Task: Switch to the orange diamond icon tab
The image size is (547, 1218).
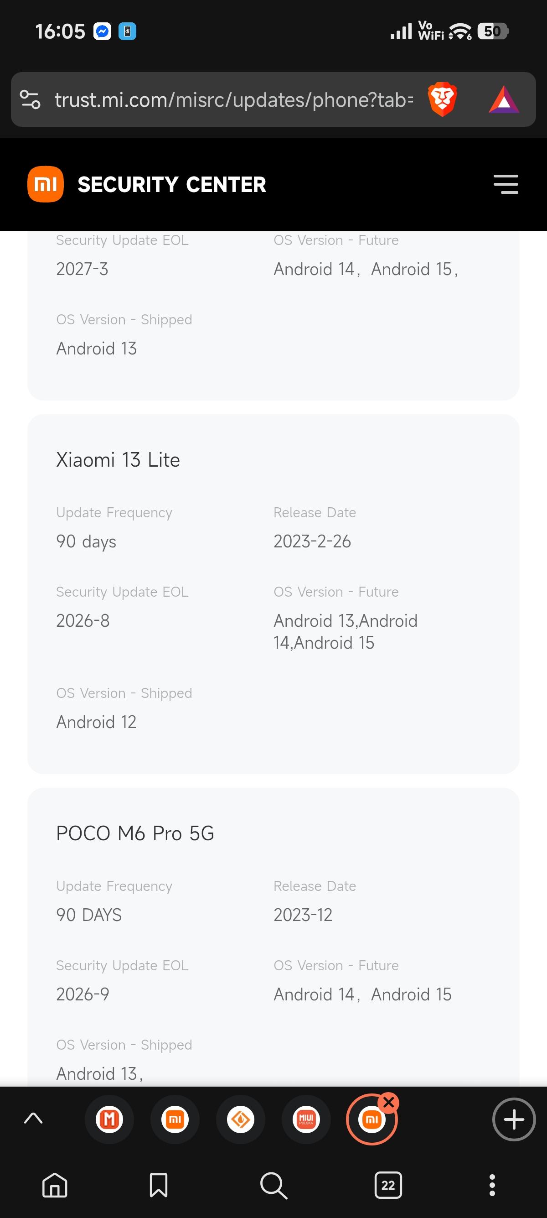Action: pos(241,1119)
